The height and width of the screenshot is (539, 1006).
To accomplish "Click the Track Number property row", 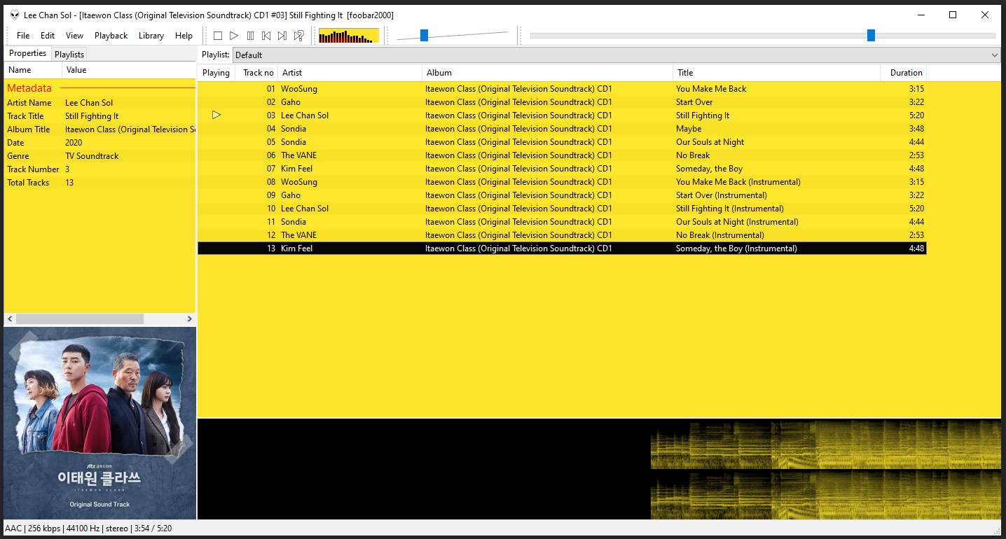I will click(100, 169).
